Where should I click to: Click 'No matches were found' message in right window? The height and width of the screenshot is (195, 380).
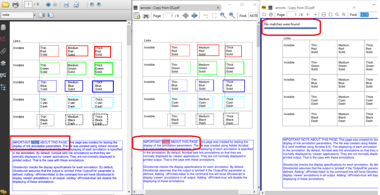point(282,24)
